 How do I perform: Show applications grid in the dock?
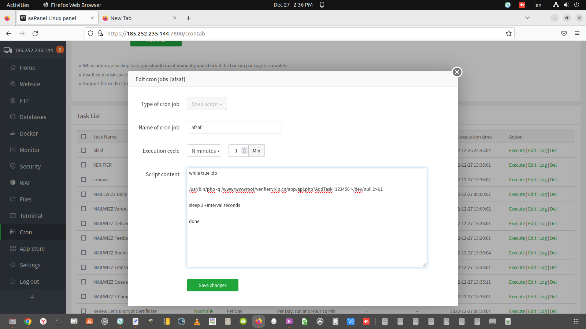coord(576,321)
